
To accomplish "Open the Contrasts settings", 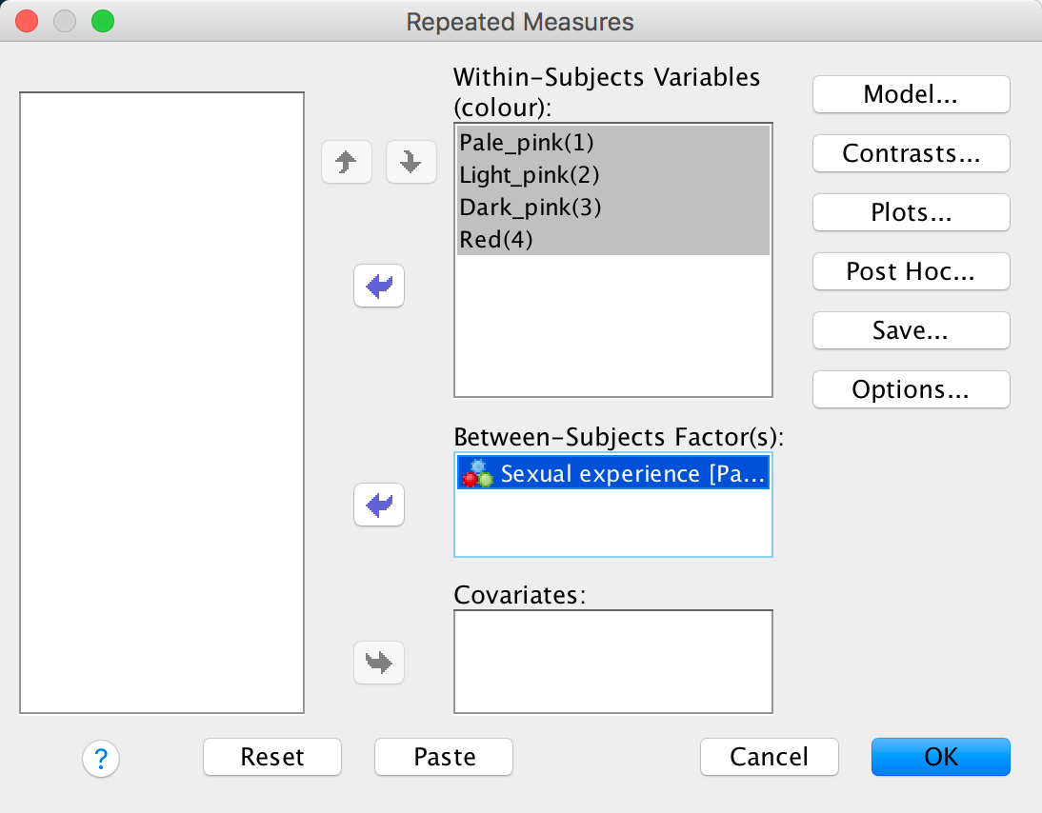I will click(911, 153).
